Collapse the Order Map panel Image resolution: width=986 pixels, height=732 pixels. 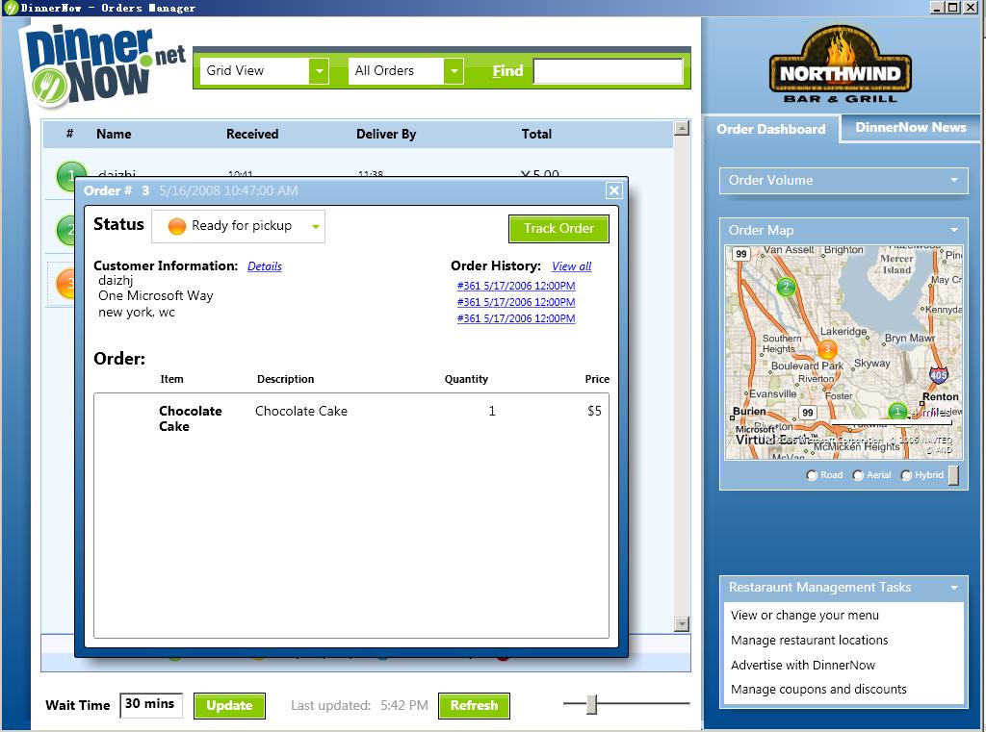[x=954, y=230]
